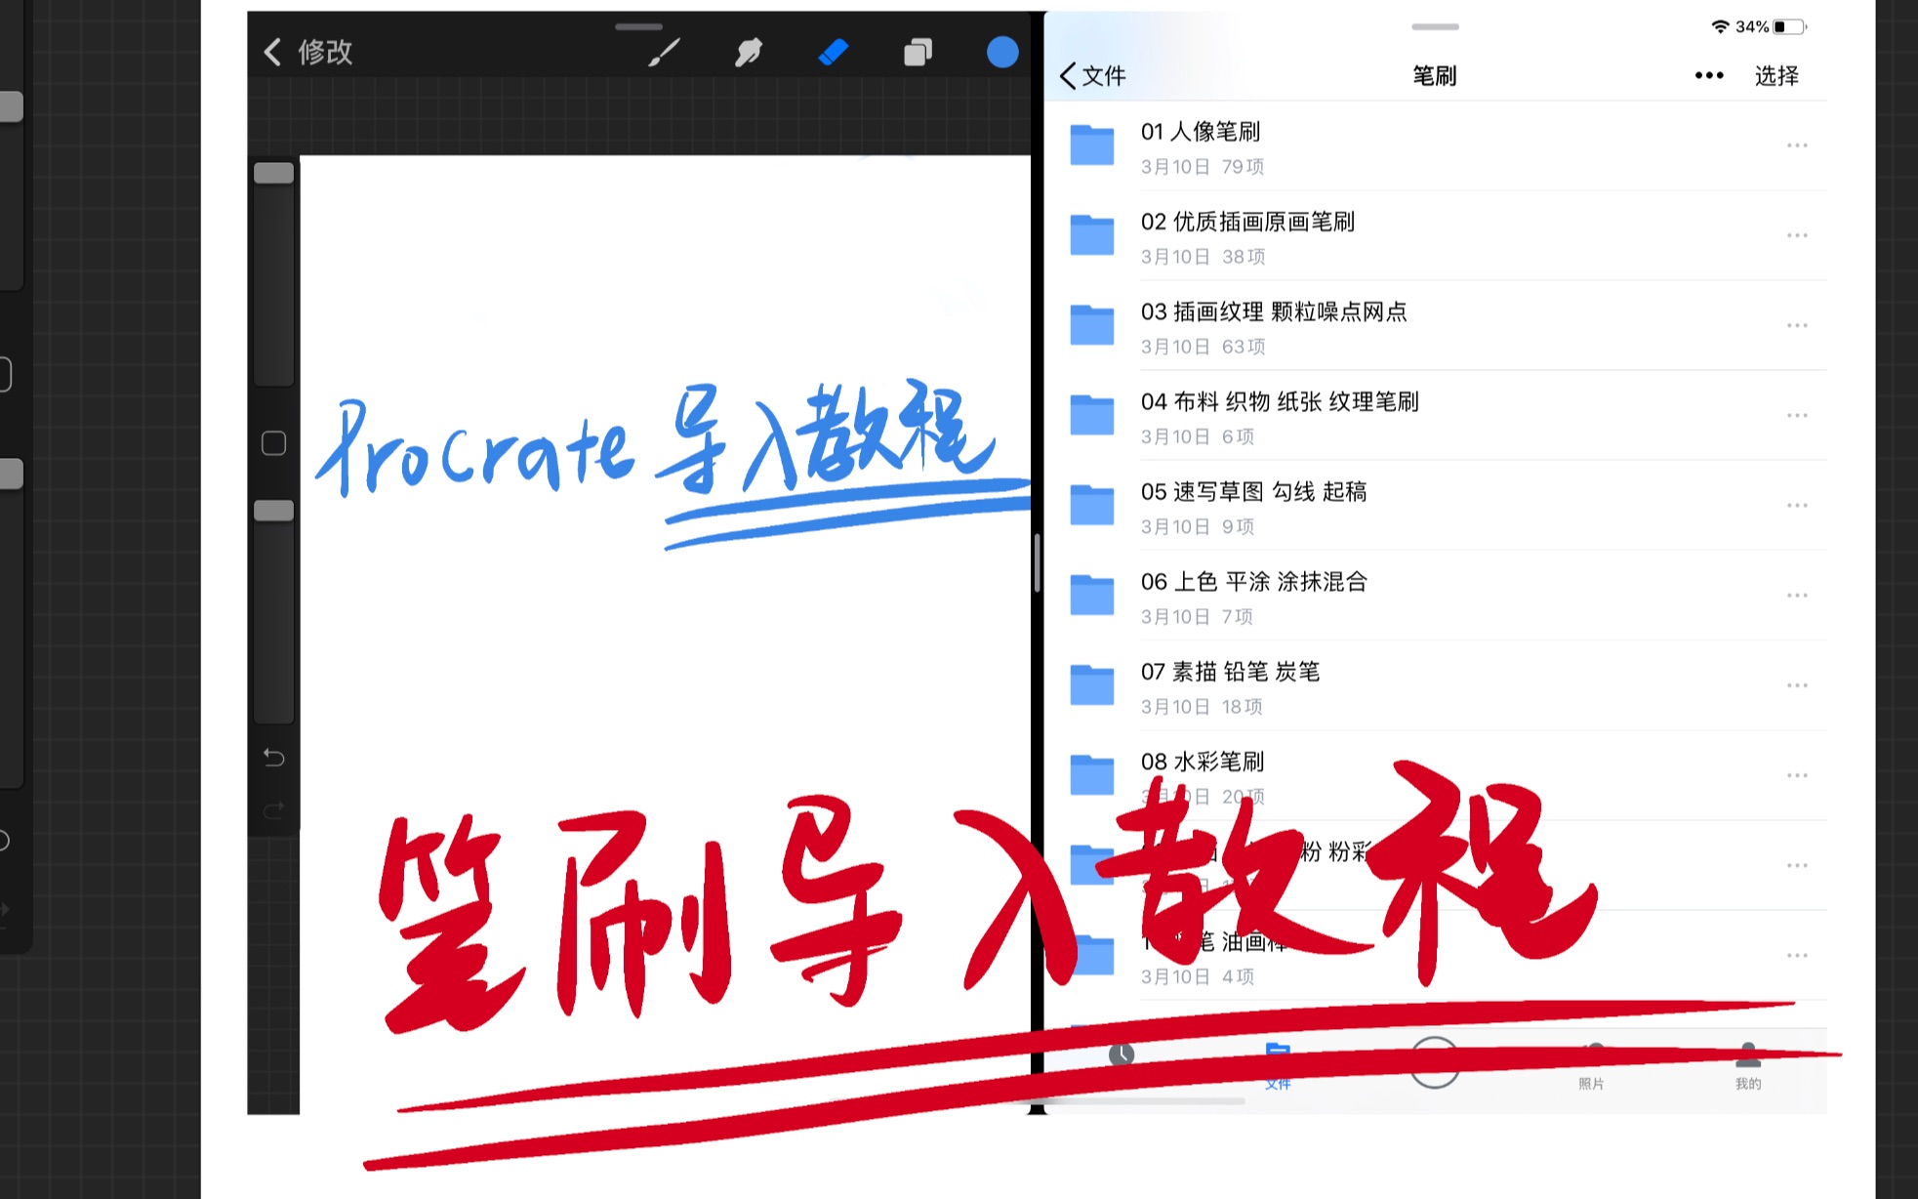Open the Smudge tool
The width and height of the screenshot is (1918, 1199).
[x=746, y=52]
